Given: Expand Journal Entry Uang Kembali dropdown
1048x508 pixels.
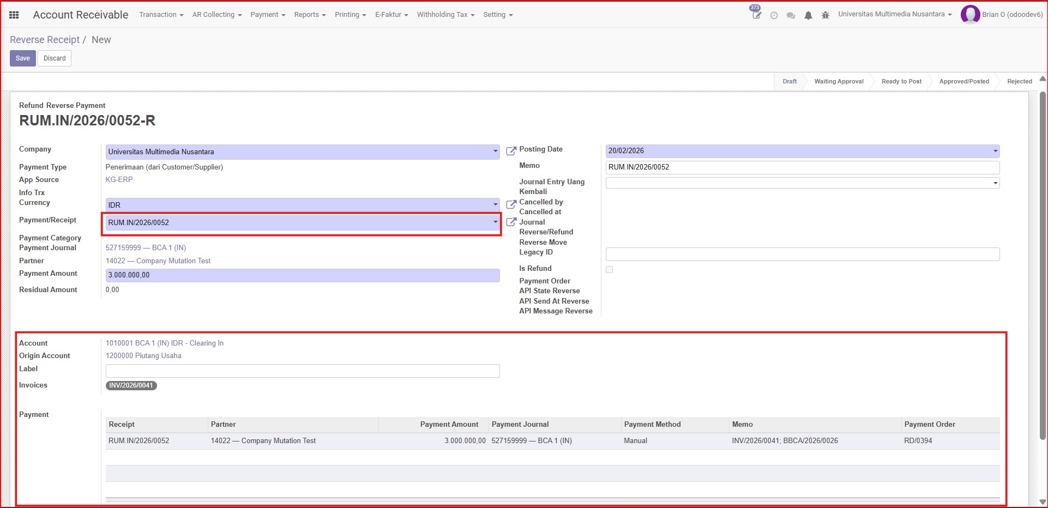Looking at the screenshot, I should [995, 183].
